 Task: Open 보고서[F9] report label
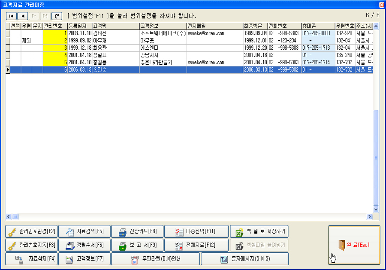(143, 245)
